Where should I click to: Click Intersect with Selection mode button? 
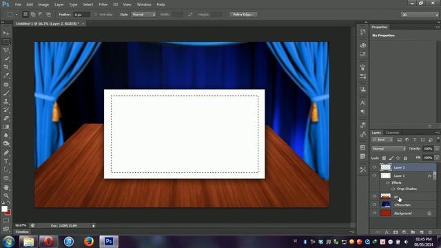pos(49,14)
